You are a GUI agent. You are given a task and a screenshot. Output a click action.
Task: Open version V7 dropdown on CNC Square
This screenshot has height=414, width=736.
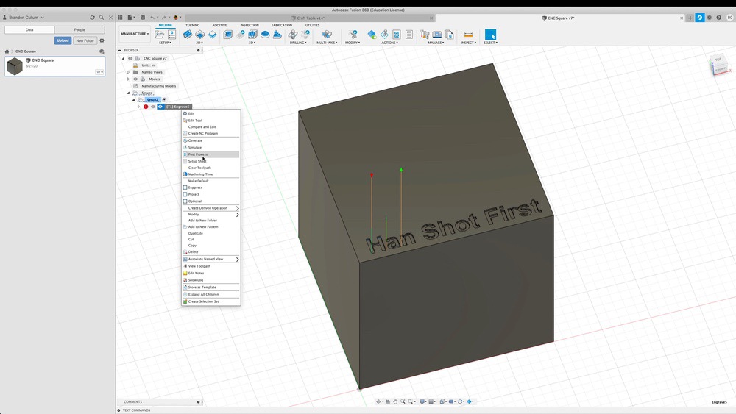(x=99, y=72)
